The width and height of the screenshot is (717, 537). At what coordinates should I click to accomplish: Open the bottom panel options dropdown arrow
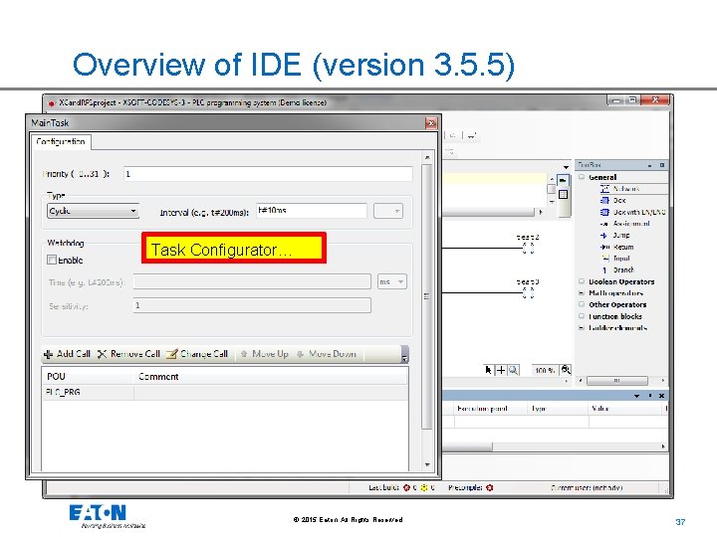coord(636,396)
